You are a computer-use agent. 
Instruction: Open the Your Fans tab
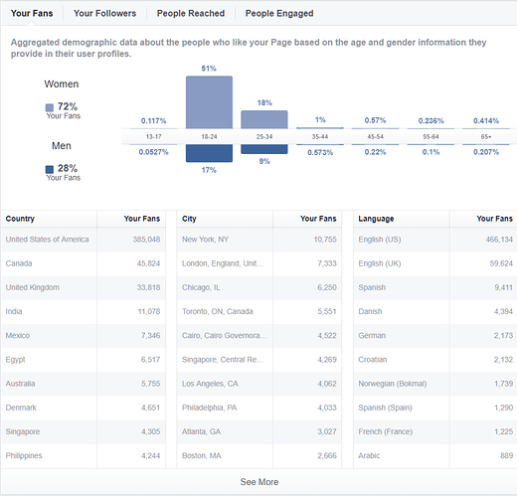32,13
